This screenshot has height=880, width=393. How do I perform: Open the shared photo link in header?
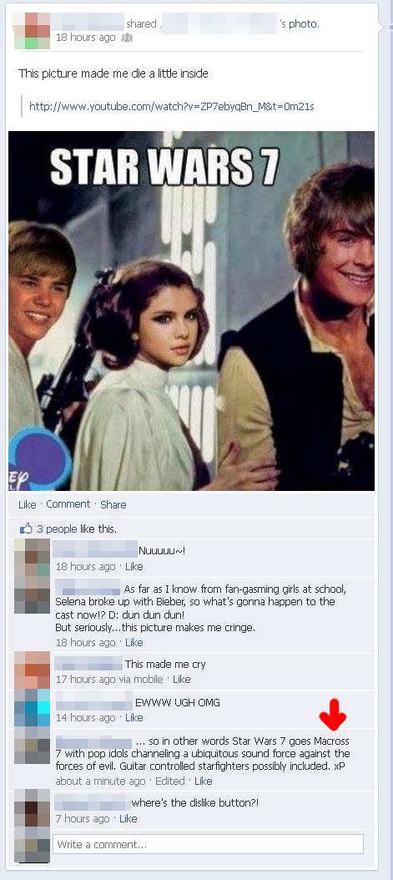coord(303,24)
